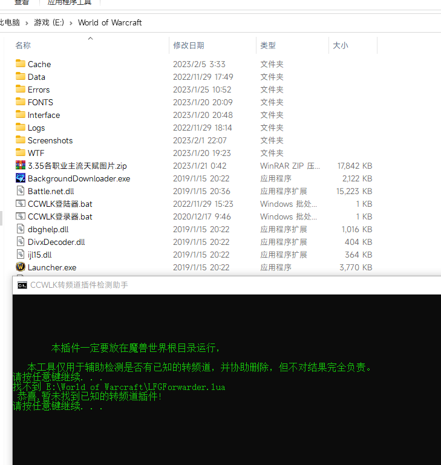Image resolution: width=441 pixels, height=465 pixels.
Task: Click the ijl15.dll file icon
Action: (x=21, y=255)
